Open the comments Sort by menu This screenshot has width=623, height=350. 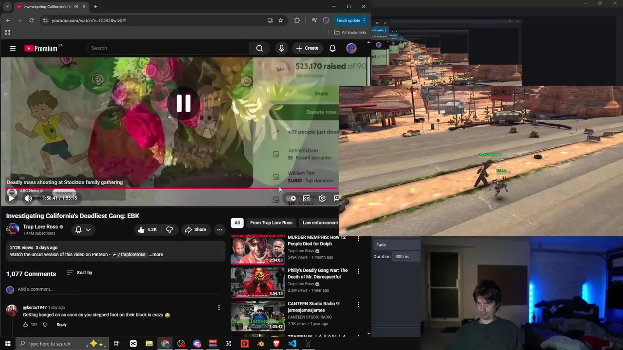click(79, 273)
